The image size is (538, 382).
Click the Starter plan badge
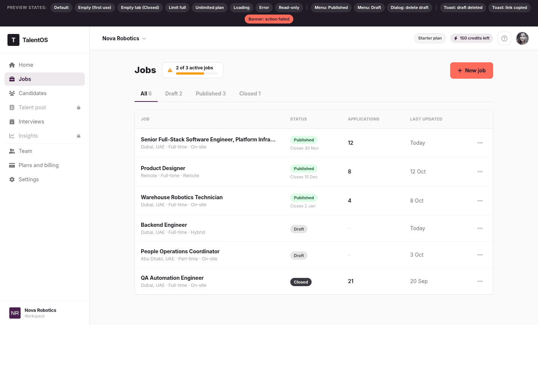(430, 38)
